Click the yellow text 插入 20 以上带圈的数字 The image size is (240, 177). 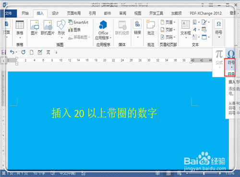pyautogui.click(x=104, y=113)
